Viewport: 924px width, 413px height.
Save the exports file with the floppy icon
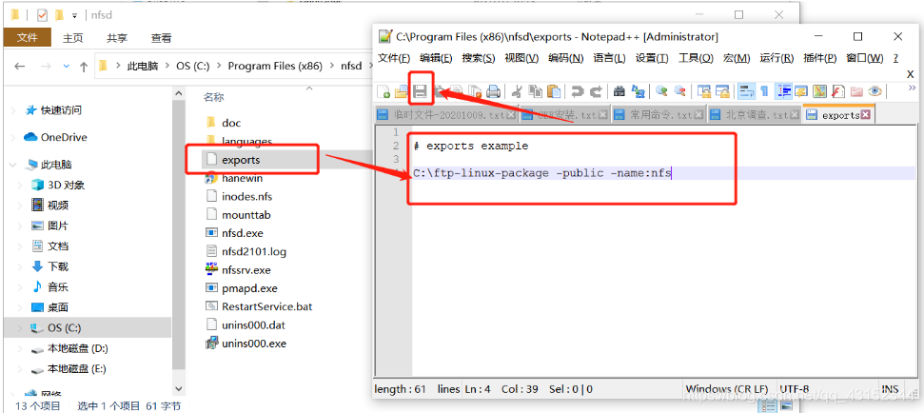coord(420,91)
